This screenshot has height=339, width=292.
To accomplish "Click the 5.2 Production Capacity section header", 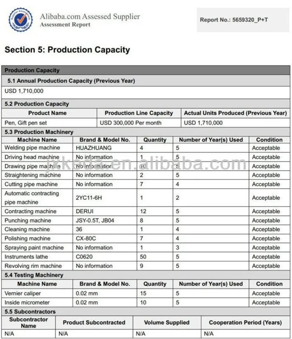I will [x=37, y=104].
